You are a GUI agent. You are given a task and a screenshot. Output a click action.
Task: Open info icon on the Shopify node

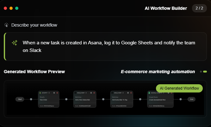[49, 93]
